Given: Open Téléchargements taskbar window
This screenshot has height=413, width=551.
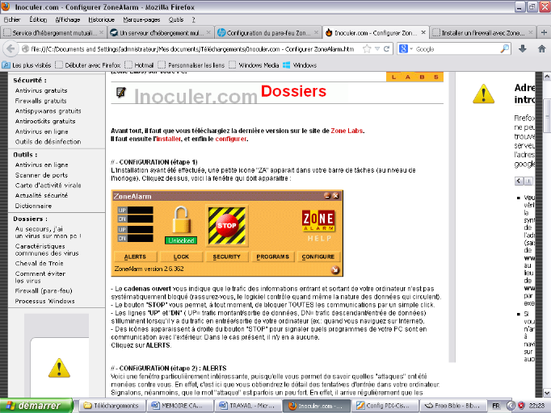Looking at the screenshot, I should [x=111, y=406].
